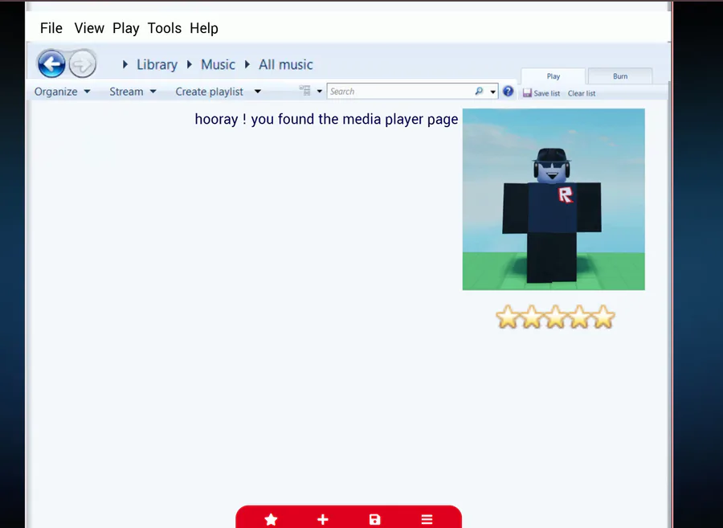Click the Library breadcrumb link
This screenshot has width=723, height=528.
tap(157, 64)
